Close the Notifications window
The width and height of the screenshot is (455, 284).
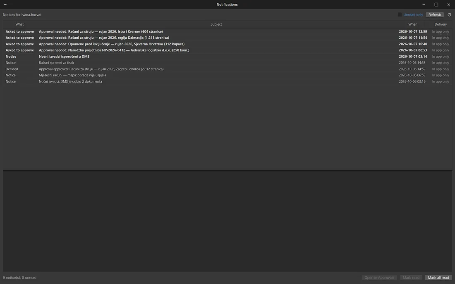pos(449,5)
